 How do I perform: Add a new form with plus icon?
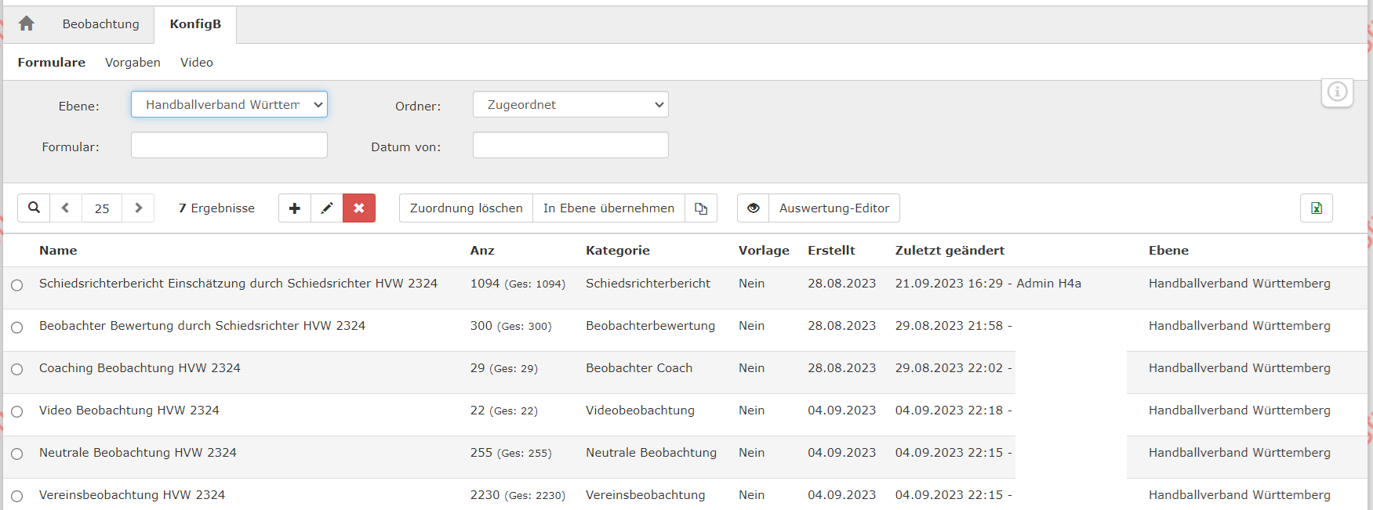coord(295,208)
